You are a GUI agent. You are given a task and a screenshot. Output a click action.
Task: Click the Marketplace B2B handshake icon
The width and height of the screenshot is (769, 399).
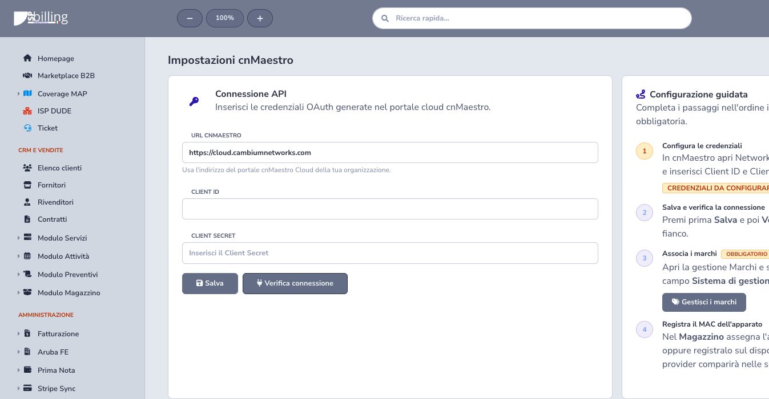tap(27, 75)
